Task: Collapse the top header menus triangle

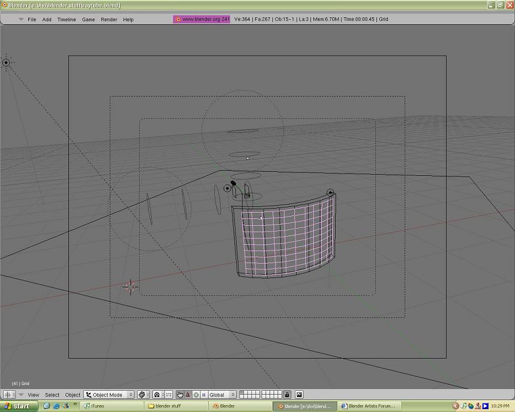Action: pos(21,20)
